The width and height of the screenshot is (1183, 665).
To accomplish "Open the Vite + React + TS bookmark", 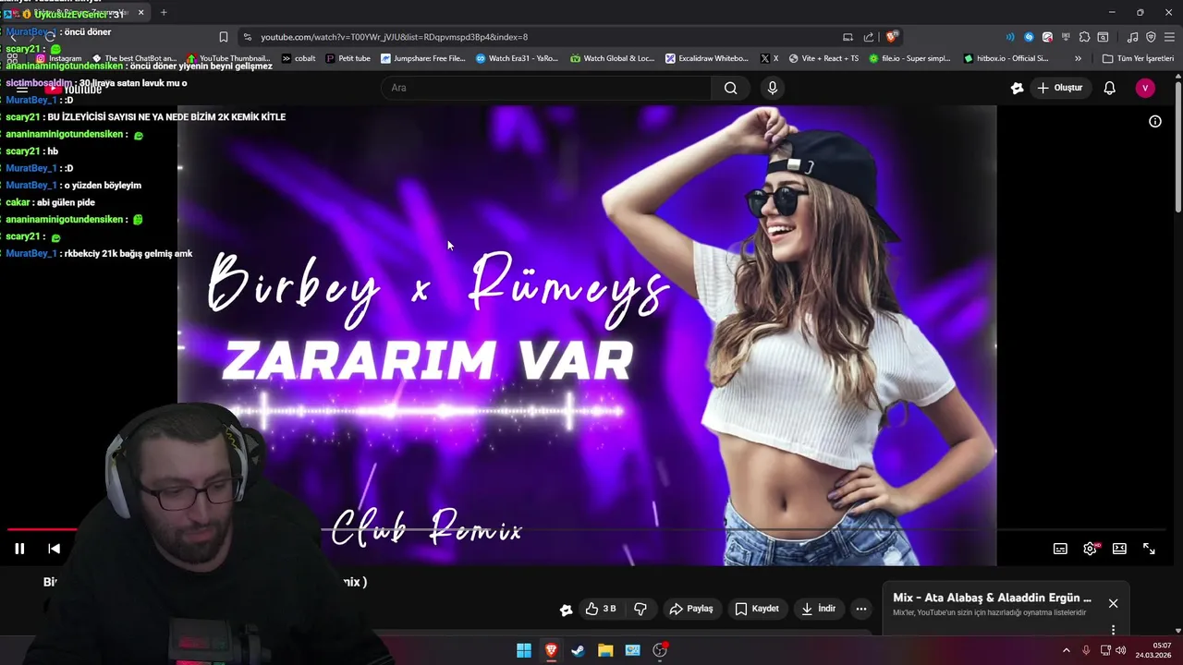I will pos(823,58).
